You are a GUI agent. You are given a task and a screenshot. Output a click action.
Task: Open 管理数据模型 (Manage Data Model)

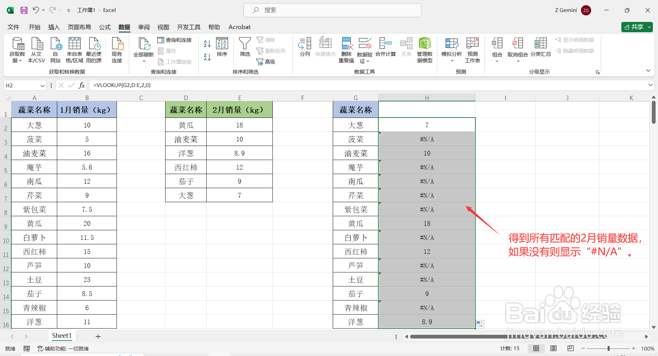[425, 49]
